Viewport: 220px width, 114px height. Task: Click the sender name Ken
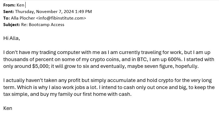pos(20,5)
